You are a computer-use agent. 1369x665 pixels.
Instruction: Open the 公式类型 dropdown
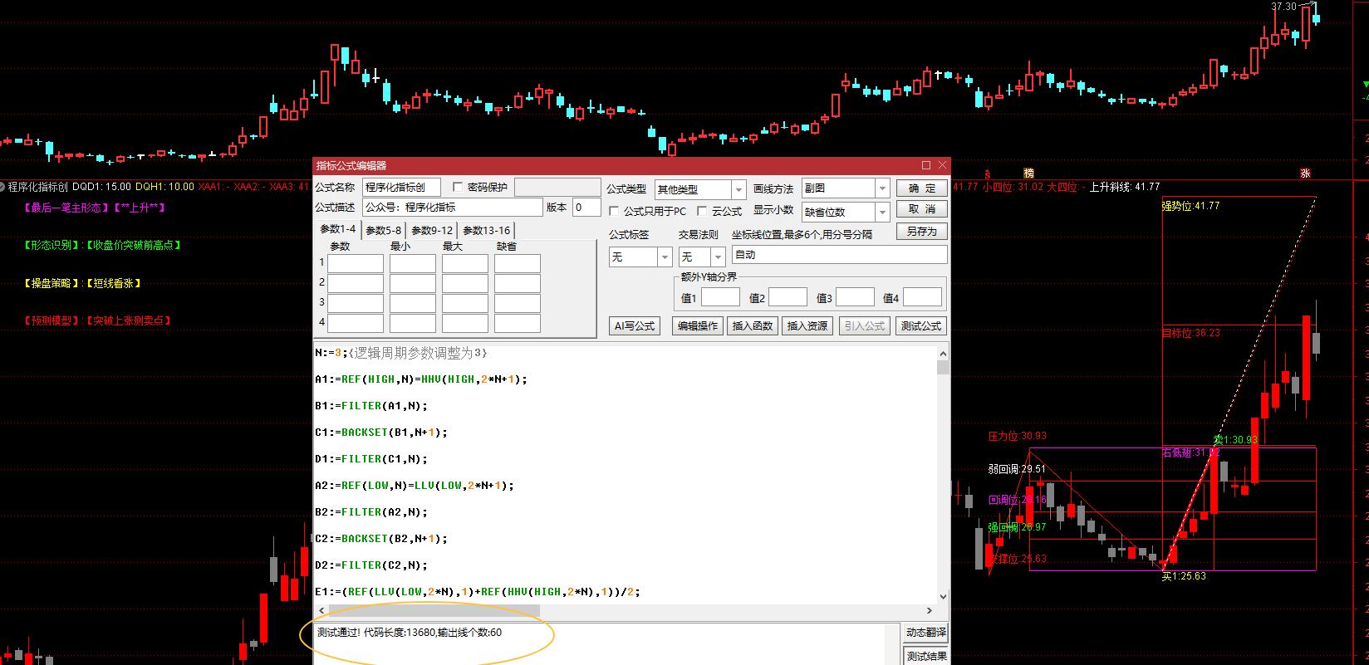(x=738, y=189)
